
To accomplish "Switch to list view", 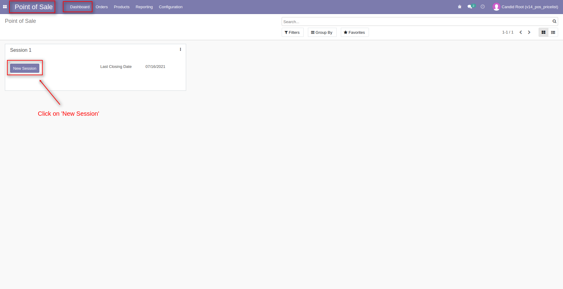I will coord(553,32).
